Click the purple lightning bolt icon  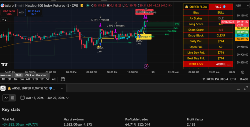tap(146, 66)
